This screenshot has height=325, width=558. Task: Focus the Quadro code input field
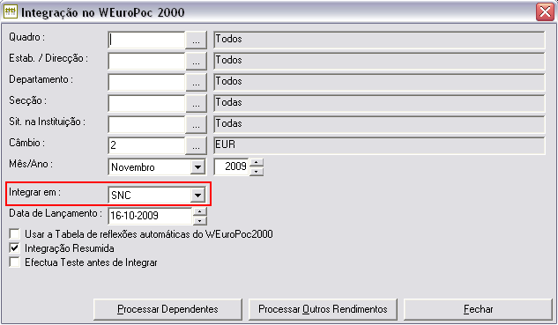click(x=146, y=40)
